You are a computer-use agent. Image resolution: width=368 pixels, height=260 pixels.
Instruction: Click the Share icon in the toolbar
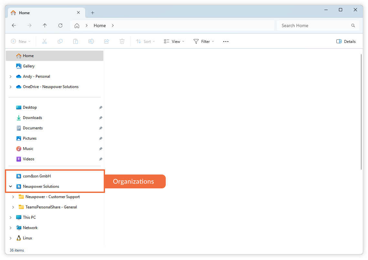coord(107,41)
